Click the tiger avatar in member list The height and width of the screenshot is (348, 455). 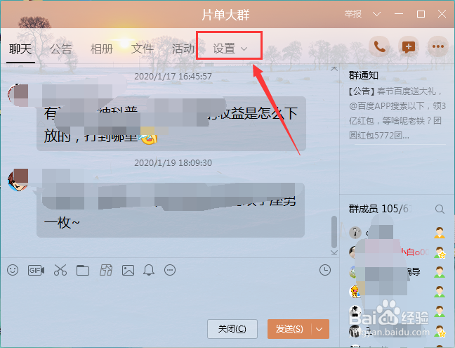[355, 291]
